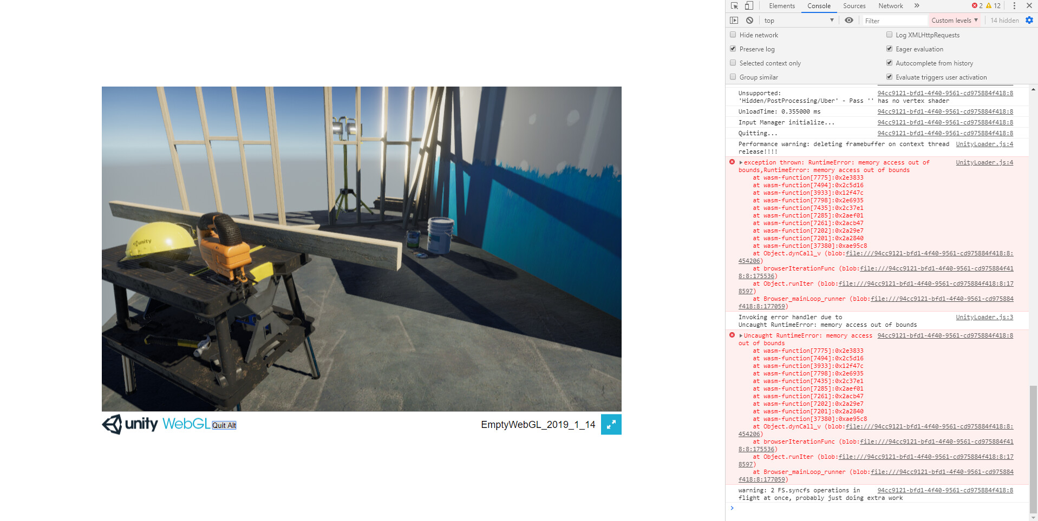This screenshot has height=521, width=1038.
Task: Disable Eager evaluation
Action: point(889,48)
